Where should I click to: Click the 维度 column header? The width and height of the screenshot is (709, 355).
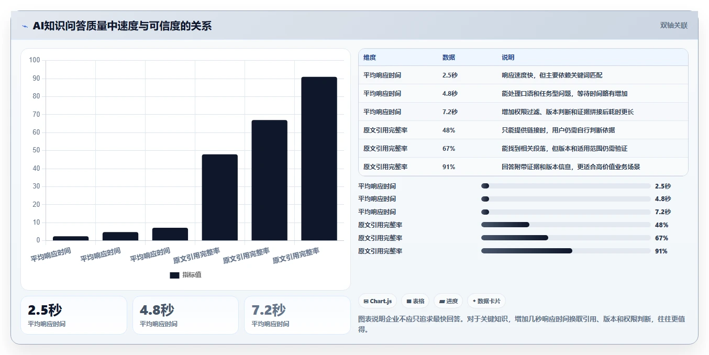pos(370,58)
